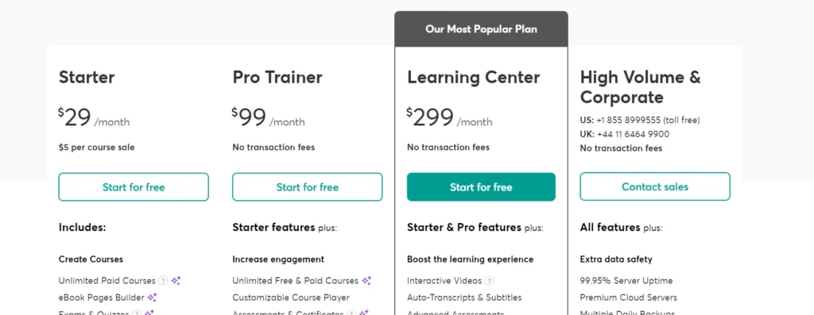Click sparkle AI icon next to Unlimited Paid Courses

[176, 281]
